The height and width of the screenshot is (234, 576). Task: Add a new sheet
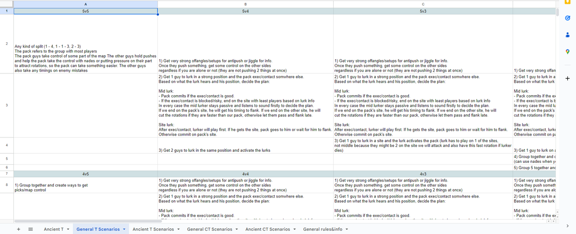click(19, 229)
